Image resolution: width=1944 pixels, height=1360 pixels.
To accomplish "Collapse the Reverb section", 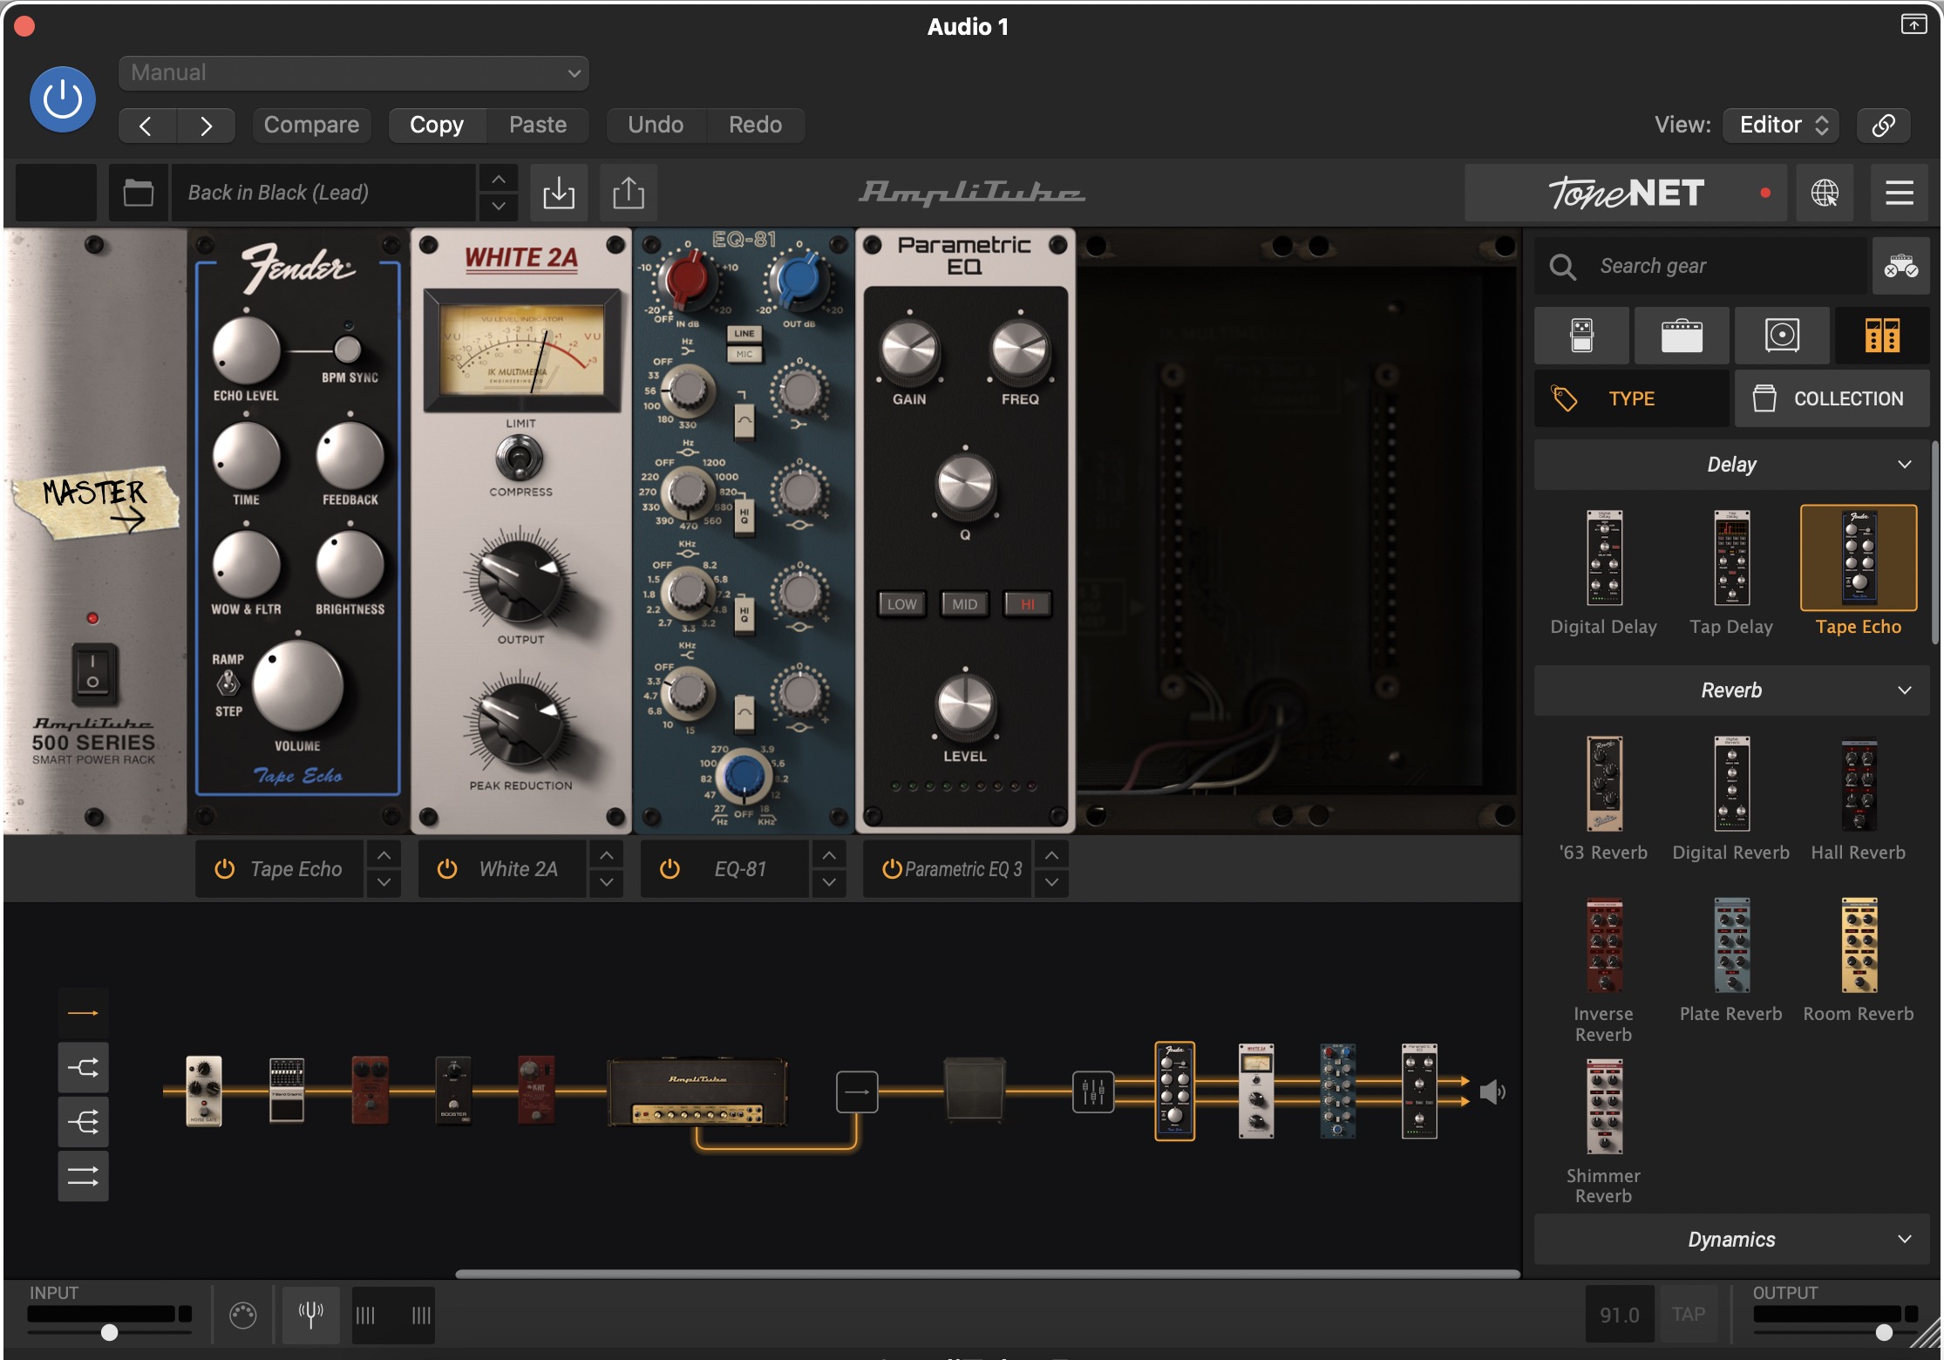I will (x=1731, y=690).
